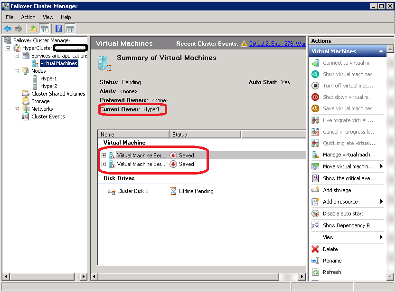Click the red Delete icon in Actions
Viewport: 396px width, 292px height.
[x=315, y=249]
